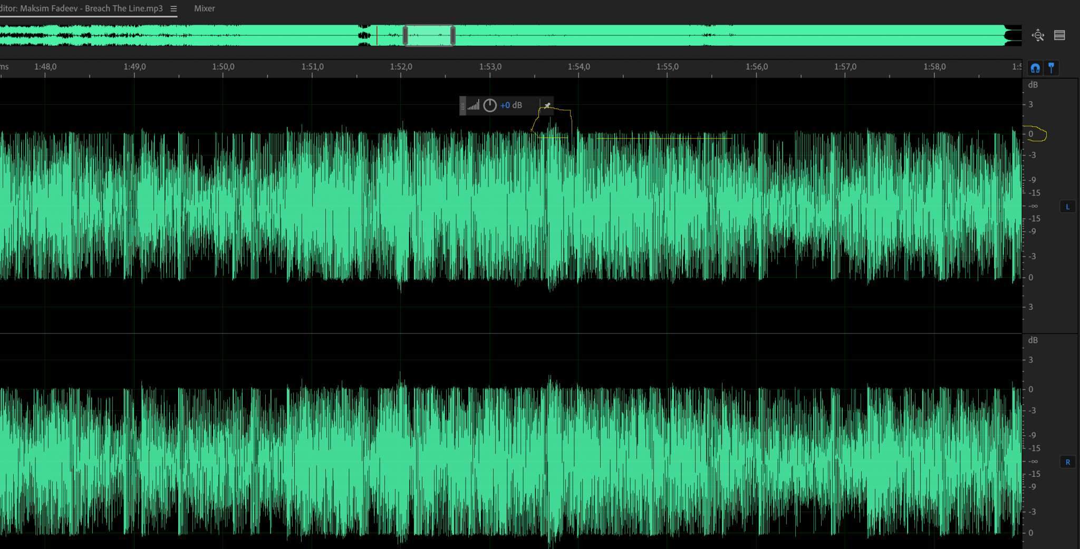The width and height of the screenshot is (1080, 549).
Task: Click the dB label on the left channel scale
Action: [1033, 85]
